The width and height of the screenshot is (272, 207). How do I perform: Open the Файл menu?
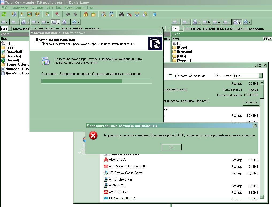click(x=5, y=7)
